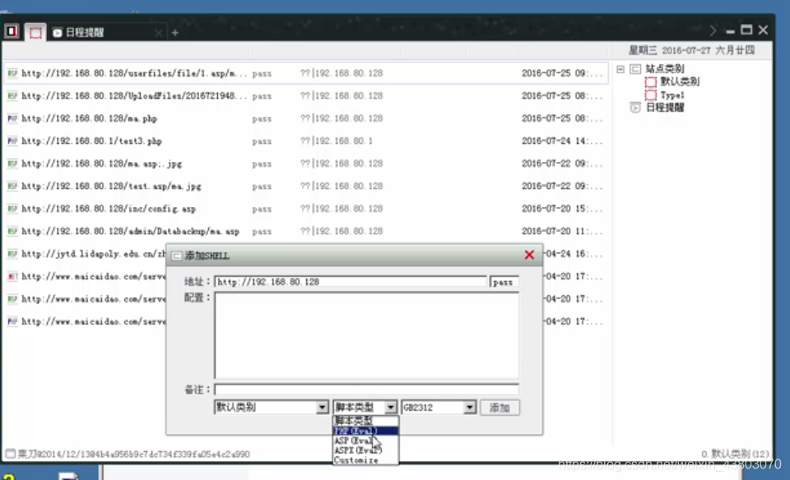Click the 添加 add button
Viewport: 790px width, 480px height.
(500, 408)
